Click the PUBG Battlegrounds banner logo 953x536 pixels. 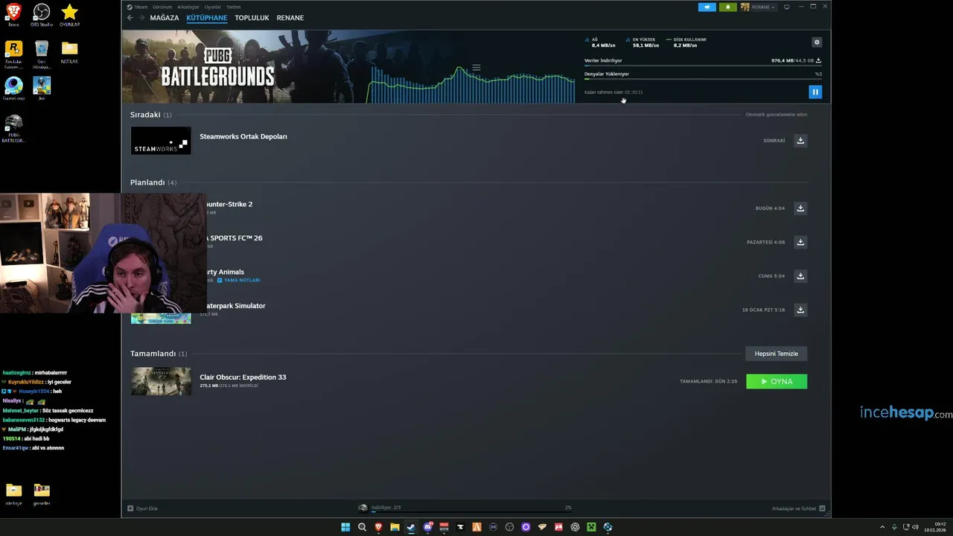pos(218,66)
